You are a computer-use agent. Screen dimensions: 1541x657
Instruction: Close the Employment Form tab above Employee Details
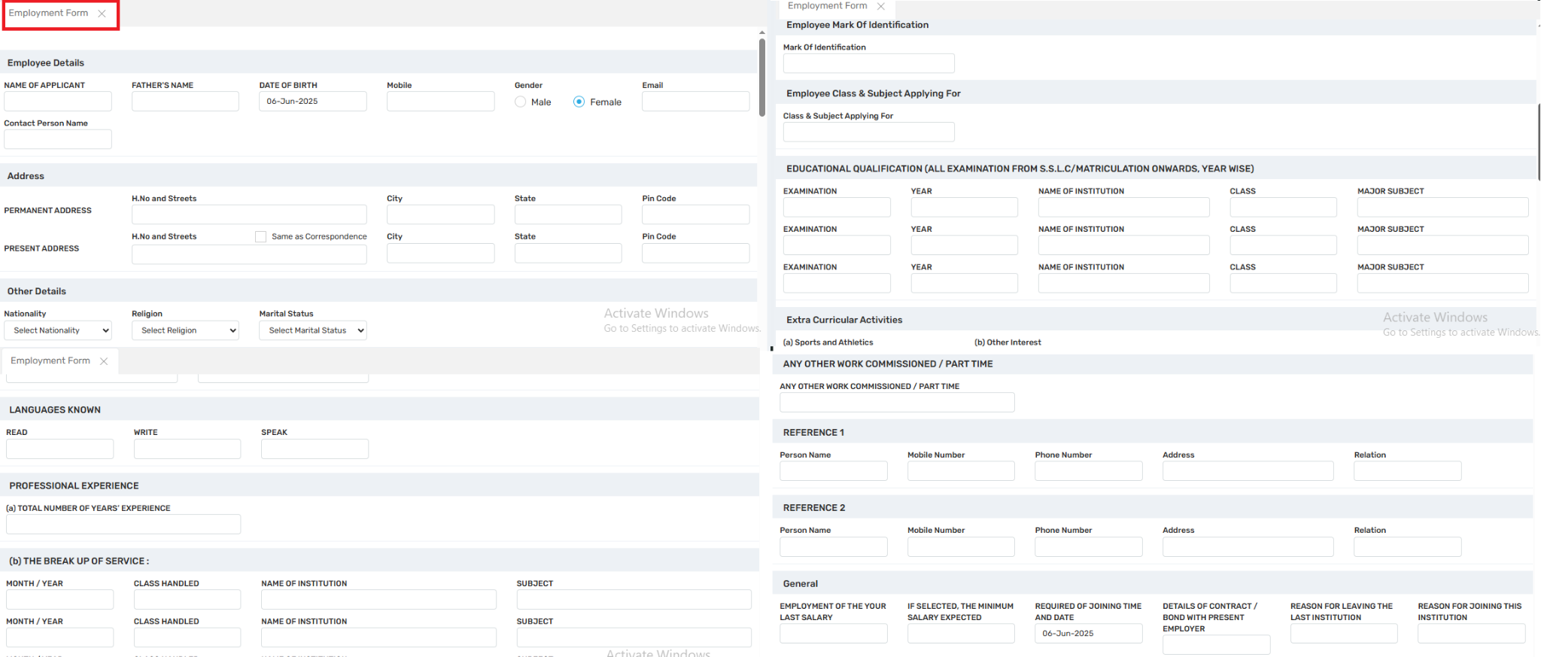tap(102, 14)
